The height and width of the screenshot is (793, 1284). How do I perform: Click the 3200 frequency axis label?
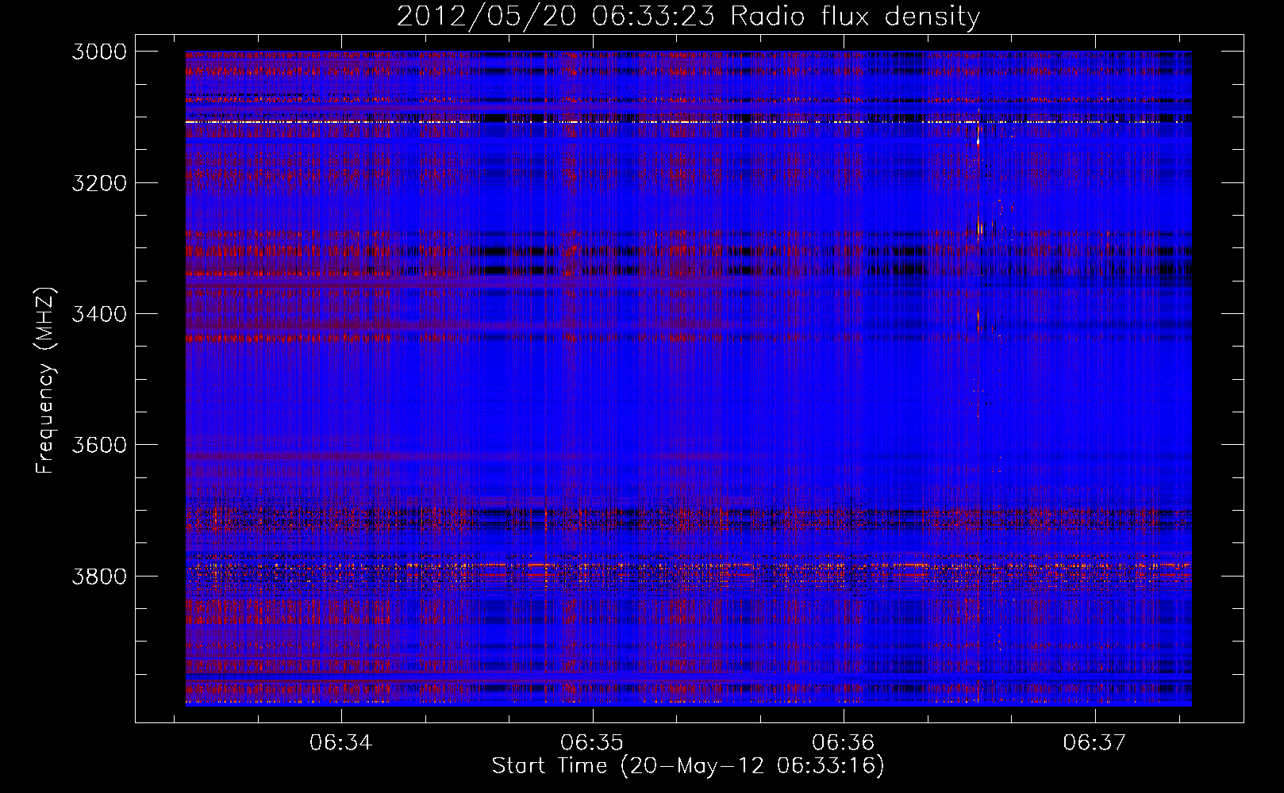pyautogui.click(x=99, y=183)
